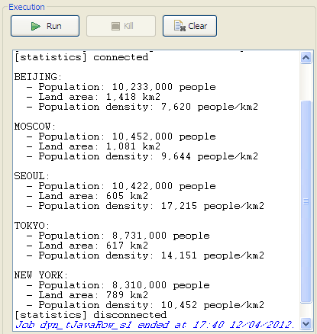
Task: Click the '9,644 people/km2' density line
Action: 142,156
